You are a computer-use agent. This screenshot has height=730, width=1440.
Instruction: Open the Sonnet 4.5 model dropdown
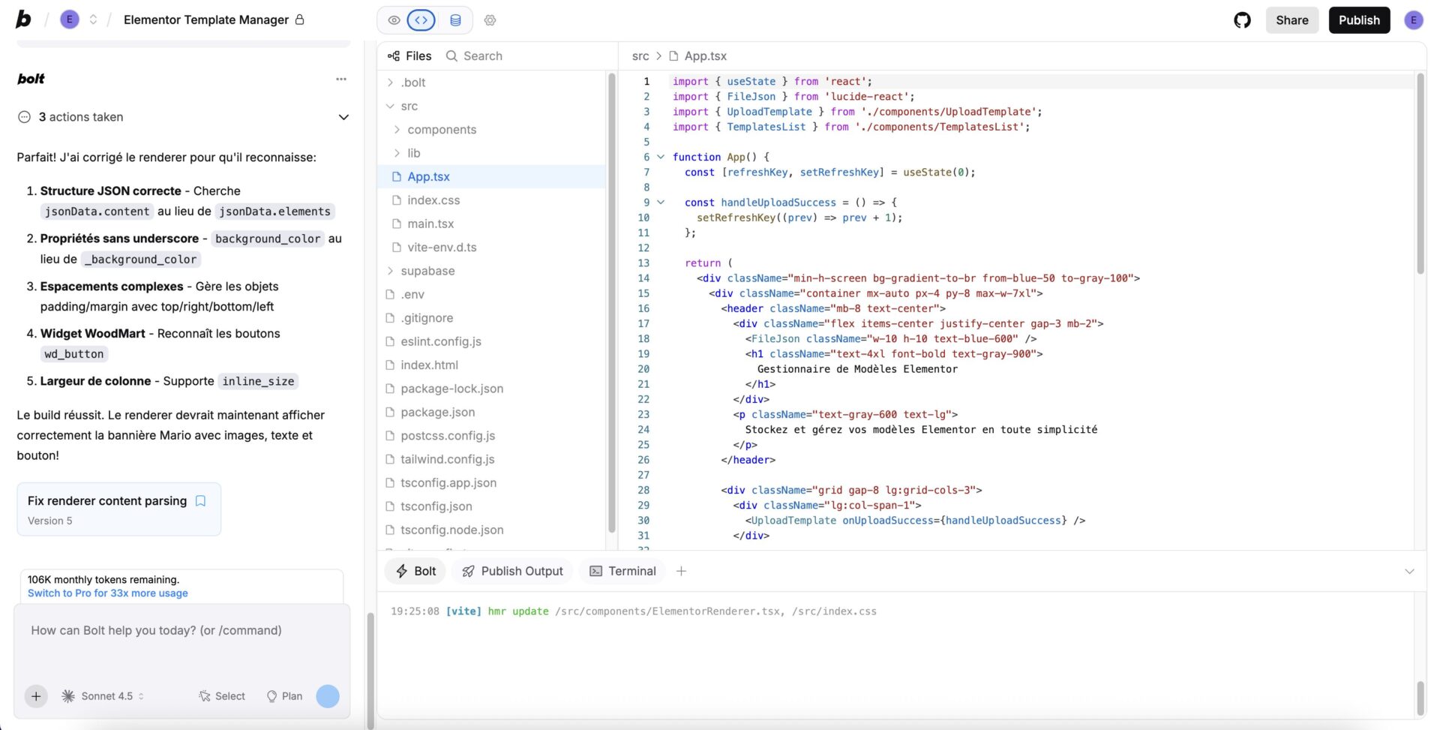(x=103, y=696)
